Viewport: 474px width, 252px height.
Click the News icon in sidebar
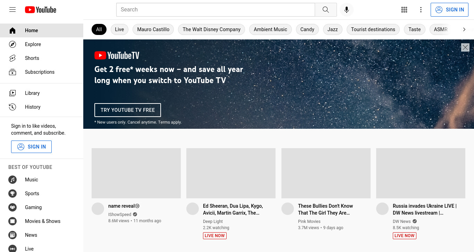coord(12,235)
